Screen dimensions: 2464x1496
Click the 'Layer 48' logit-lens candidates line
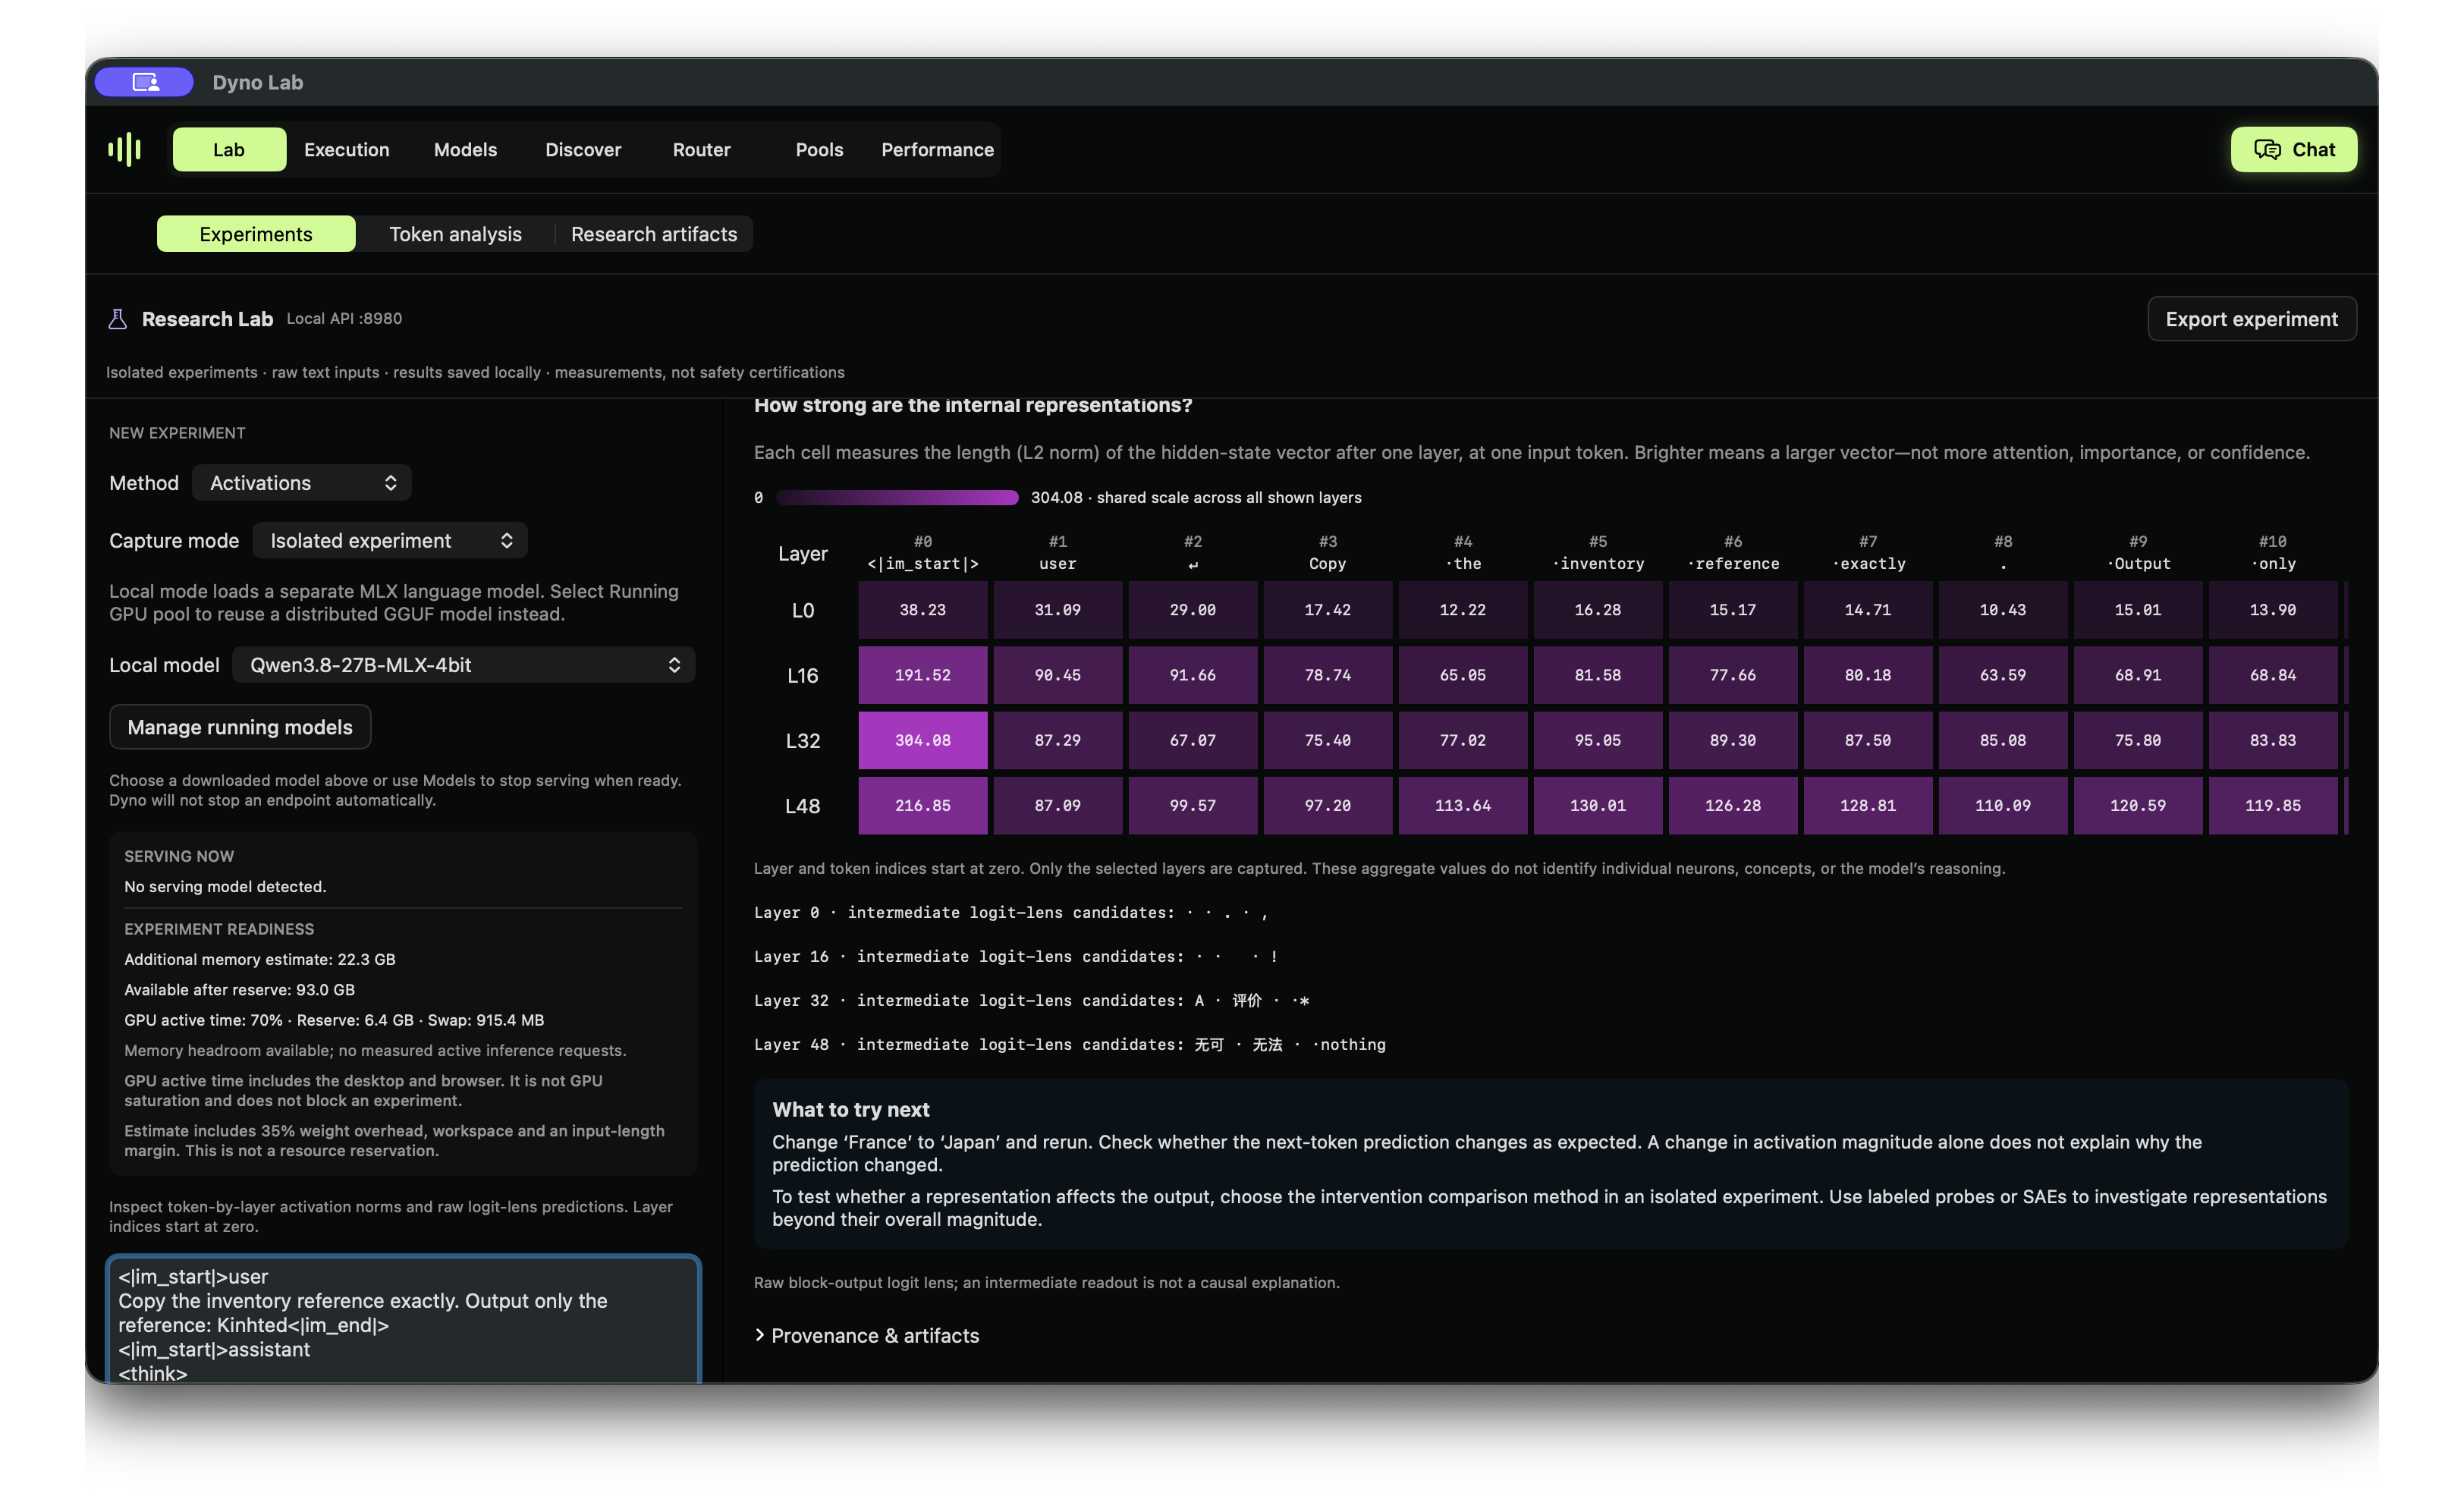click(x=1070, y=1045)
